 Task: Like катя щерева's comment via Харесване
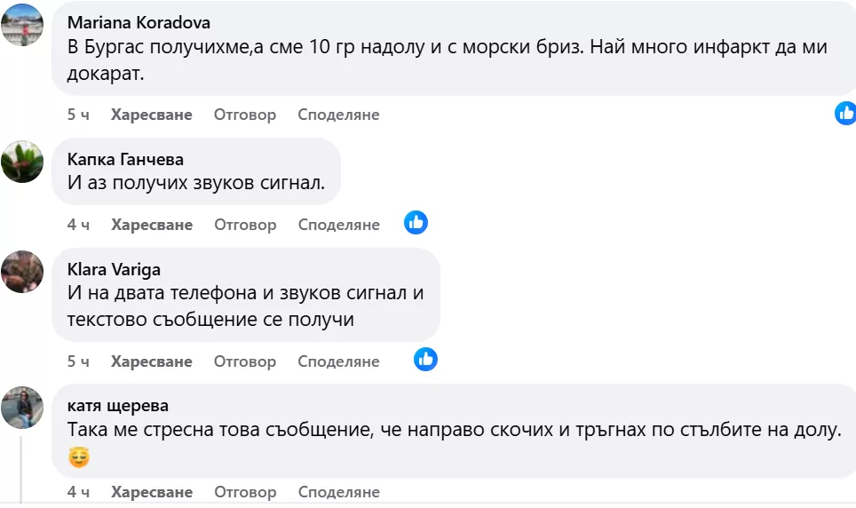(152, 492)
